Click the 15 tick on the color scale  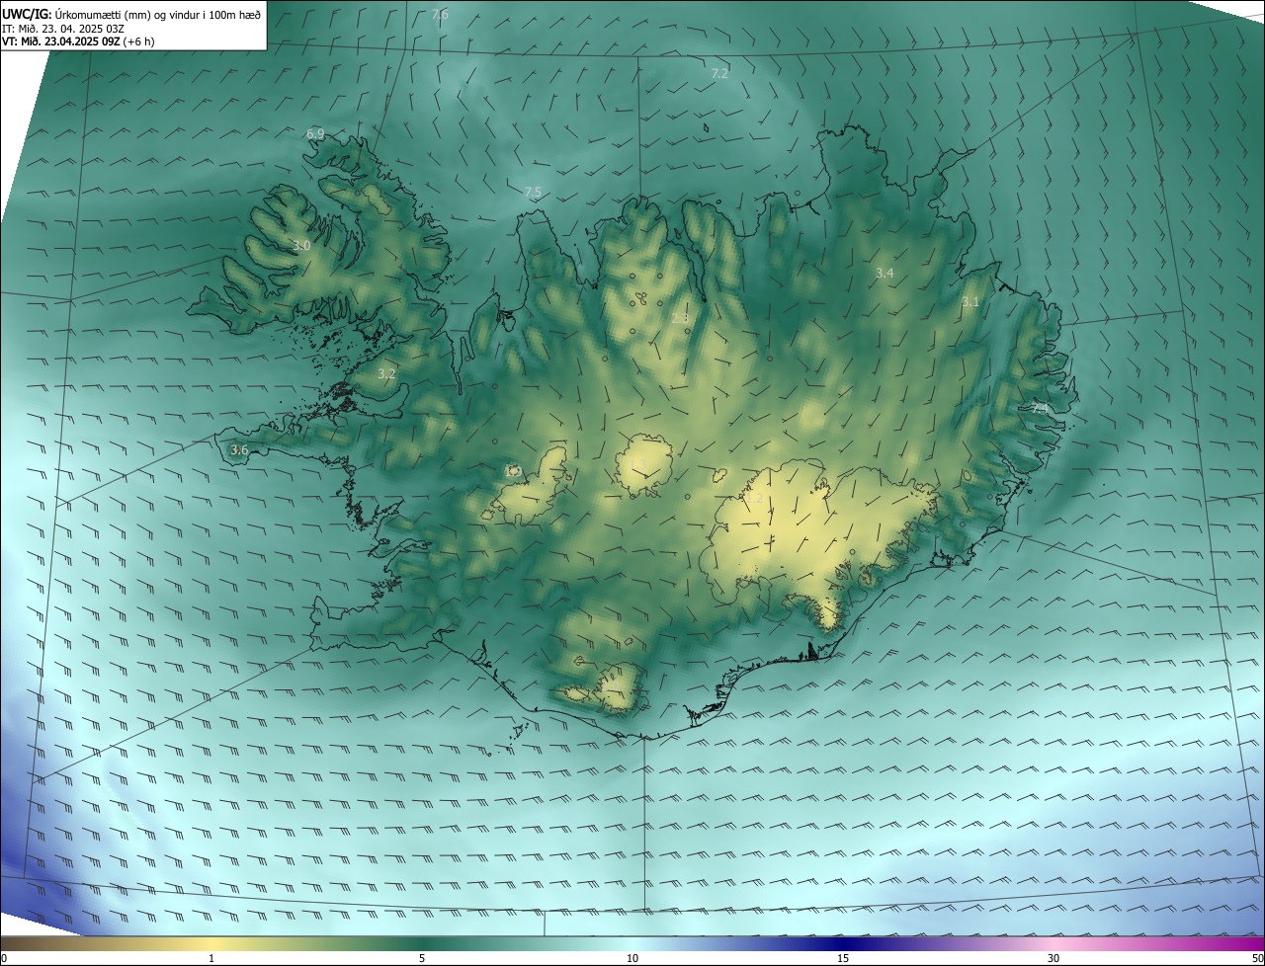pos(843,959)
